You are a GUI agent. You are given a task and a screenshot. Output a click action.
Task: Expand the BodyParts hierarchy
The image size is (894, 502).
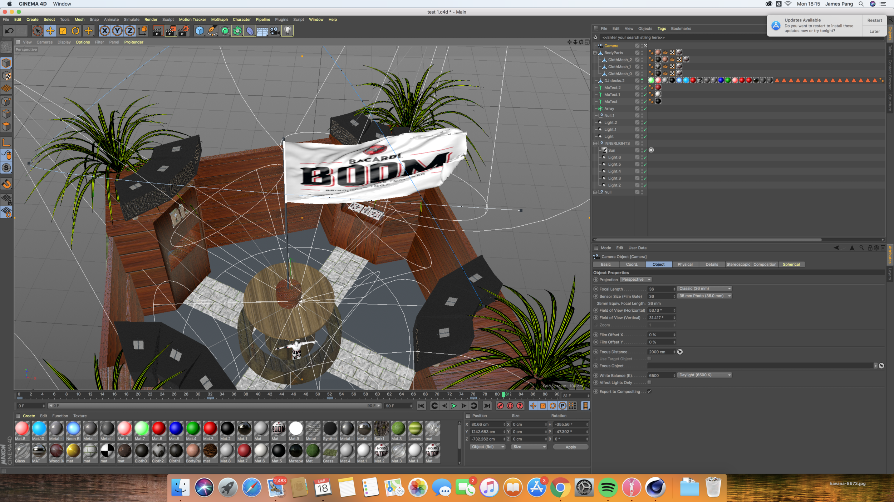[595, 53]
